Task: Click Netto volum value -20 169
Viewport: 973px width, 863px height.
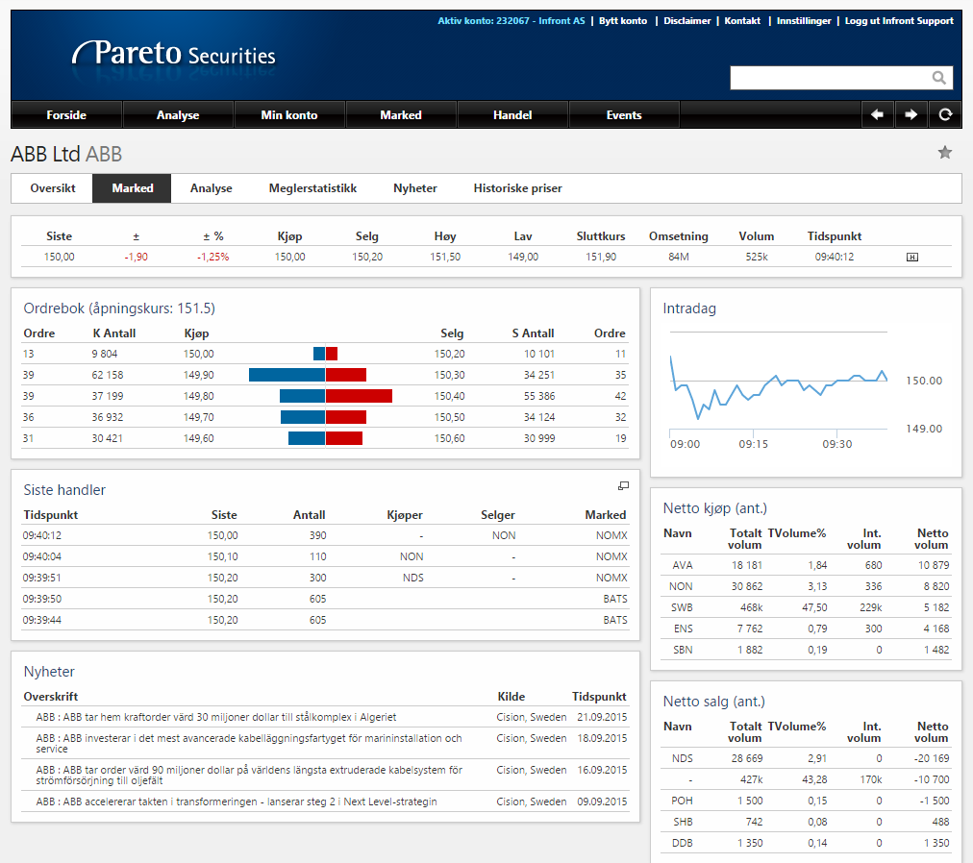Action: point(932,758)
